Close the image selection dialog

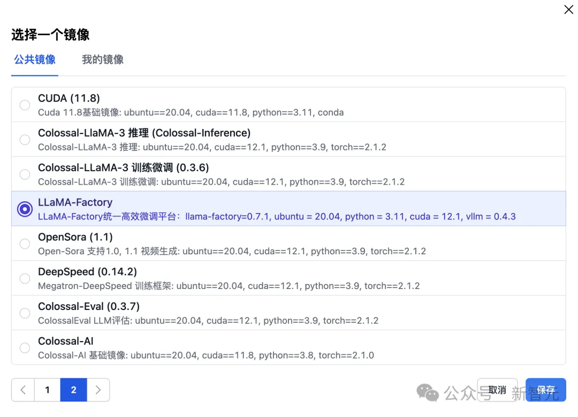[568, 10]
